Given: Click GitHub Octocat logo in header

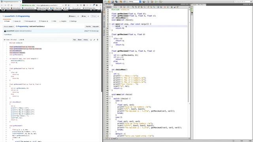Looking at the screenshot, I should click(x=3, y=10).
